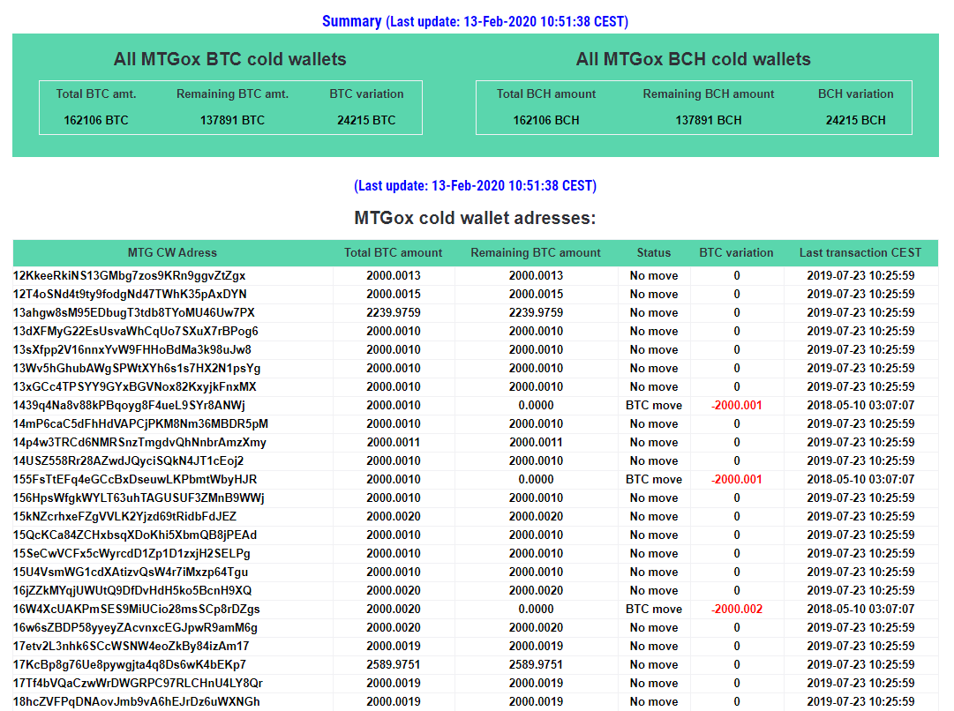The height and width of the screenshot is (711, 954).
Task: Select the 'All MTGox BCH cold wallets' title
Action: point(694,59)
